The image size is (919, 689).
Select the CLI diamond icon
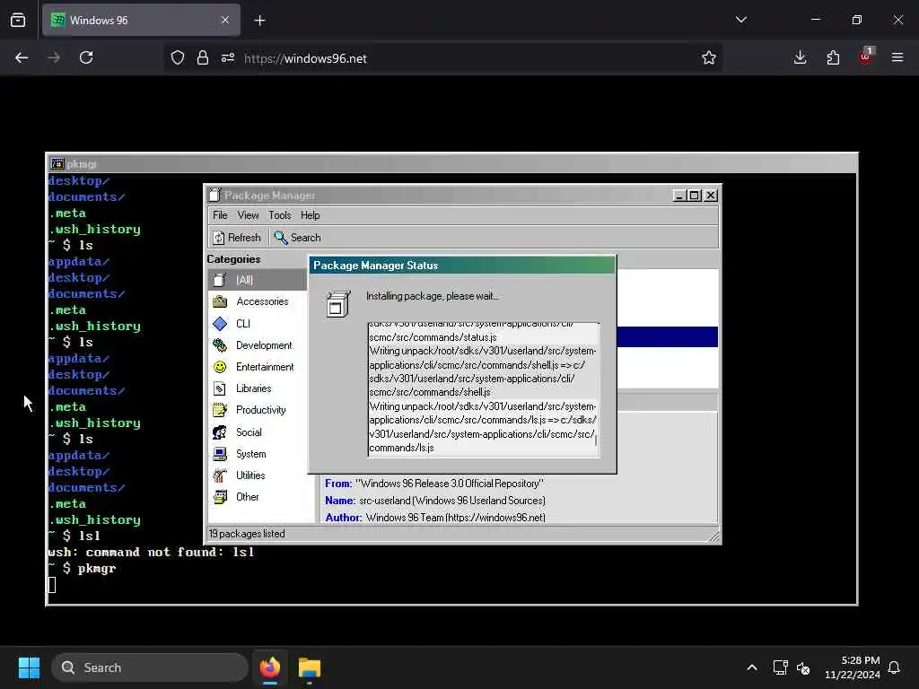220,323
